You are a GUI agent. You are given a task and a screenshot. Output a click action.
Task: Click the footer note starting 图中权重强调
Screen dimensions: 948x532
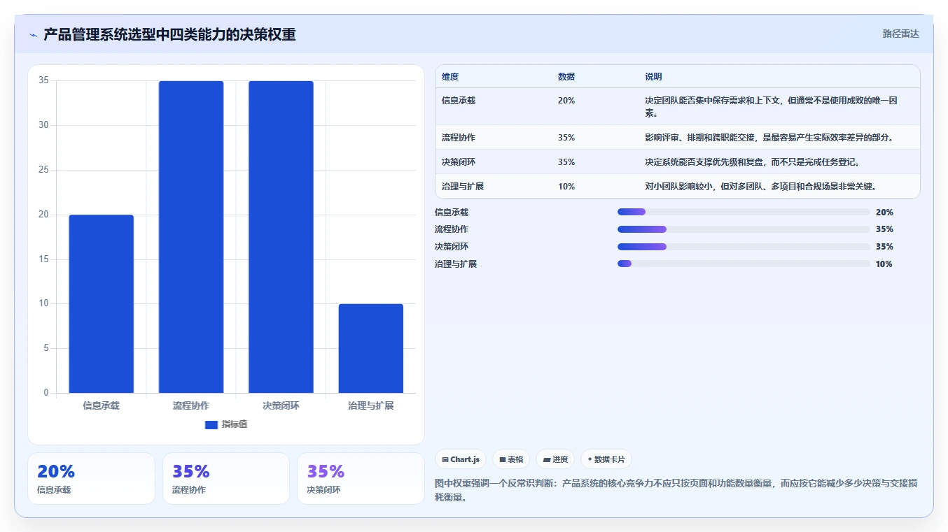tap(676, 491)
